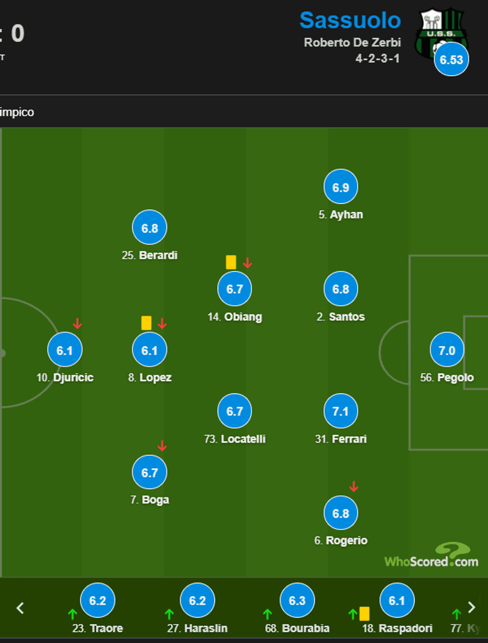This screenshot has height=643, width=488.
Task: Open Berardi's 6.8 player rating bubble
Action: click(149, 228)
